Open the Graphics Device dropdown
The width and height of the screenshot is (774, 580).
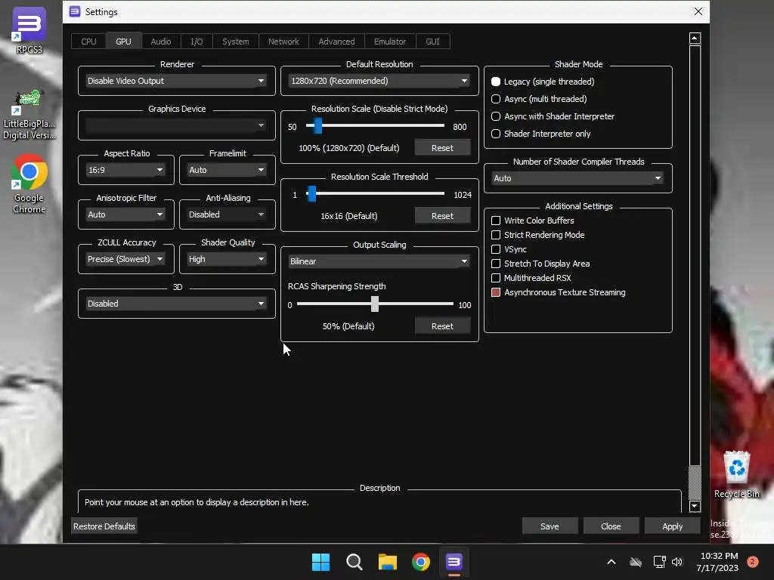(176, 125)
